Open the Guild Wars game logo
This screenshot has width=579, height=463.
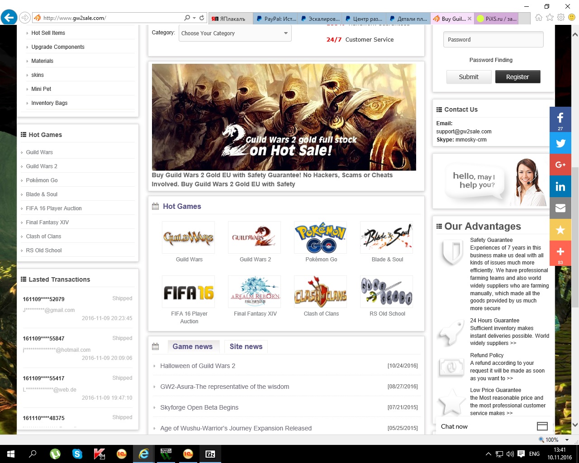[x=189, y=237]
